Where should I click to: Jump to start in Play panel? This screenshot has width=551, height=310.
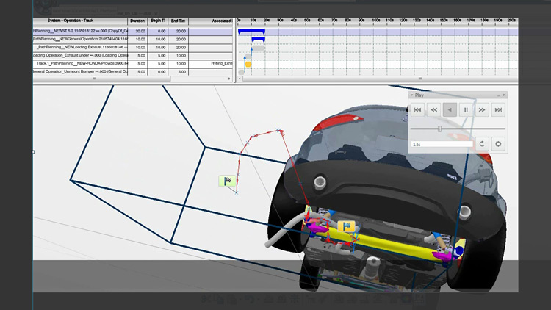click(x=417, y=109)
